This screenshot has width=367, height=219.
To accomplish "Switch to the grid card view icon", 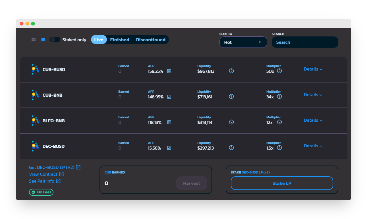I will (34, 40).
